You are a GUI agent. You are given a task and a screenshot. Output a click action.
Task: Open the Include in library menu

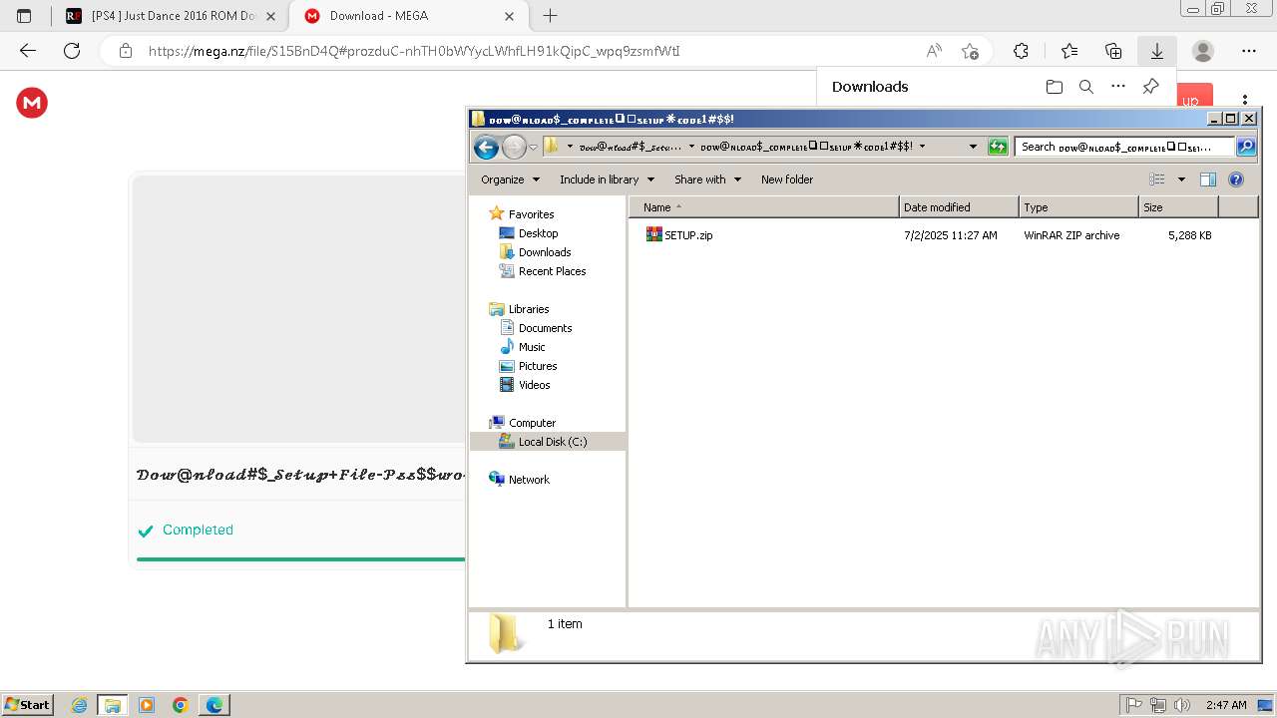(x=607, y=179)
